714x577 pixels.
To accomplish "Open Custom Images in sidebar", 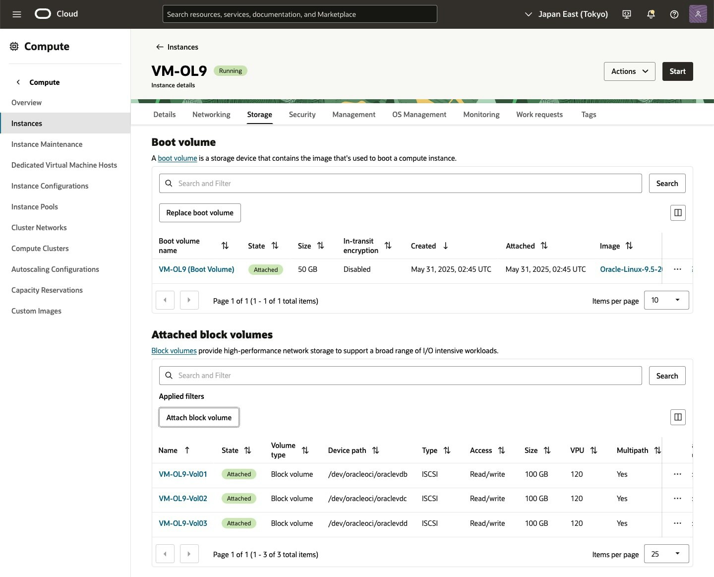I will click(x=37, y=311).
